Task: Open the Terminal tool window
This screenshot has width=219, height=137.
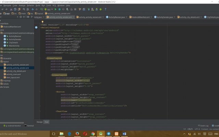Action: click(29, 126)
